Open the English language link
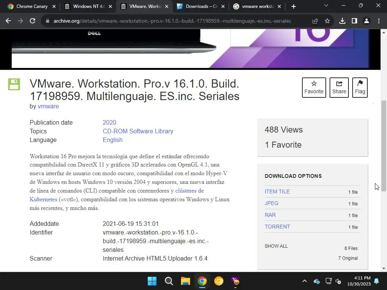The width and height of the screenshot is (387, 290). click(x=113, y=140)
